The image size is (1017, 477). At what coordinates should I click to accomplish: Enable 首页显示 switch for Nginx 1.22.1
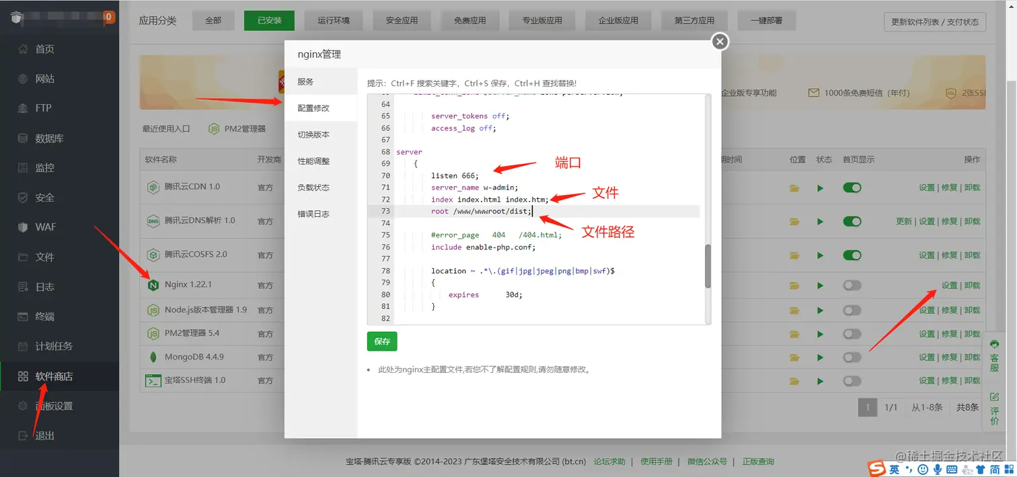pyautogui.click(x=852, y=286)
